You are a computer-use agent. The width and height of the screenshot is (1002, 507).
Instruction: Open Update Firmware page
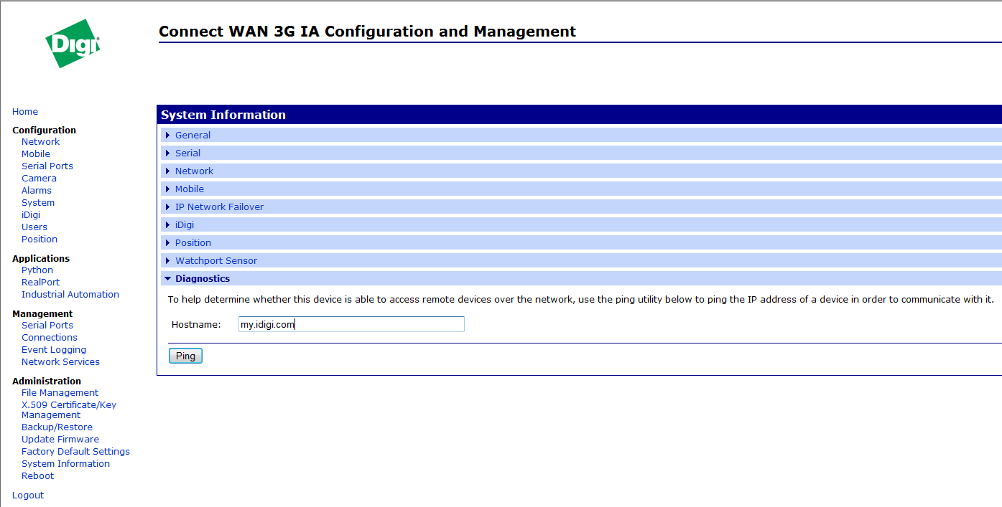click(60, 440)
